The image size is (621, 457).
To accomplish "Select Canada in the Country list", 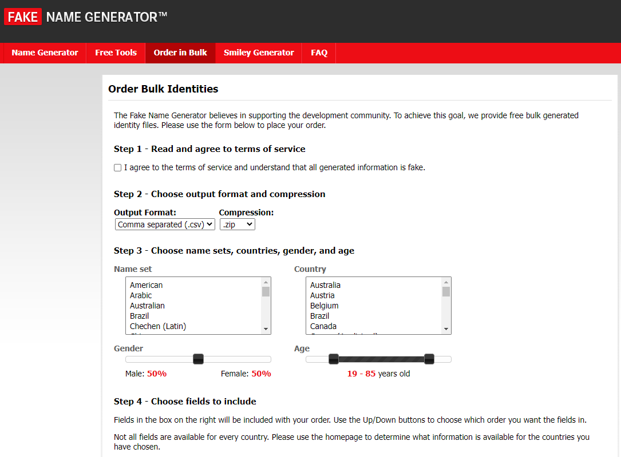I will point(323,326).
